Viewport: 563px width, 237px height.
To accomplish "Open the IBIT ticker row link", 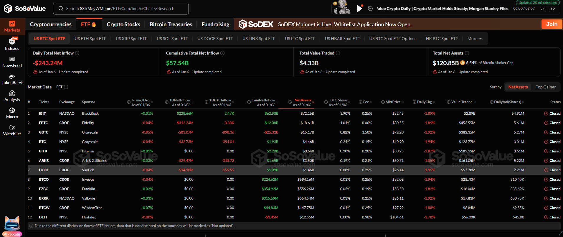I will point(42,113).
